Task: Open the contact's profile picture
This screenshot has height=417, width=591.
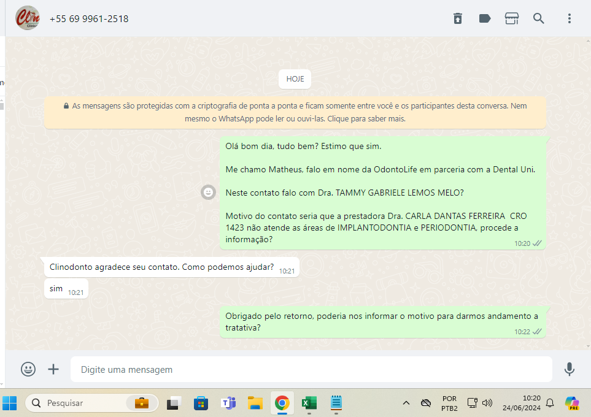Action: (28, 18)
